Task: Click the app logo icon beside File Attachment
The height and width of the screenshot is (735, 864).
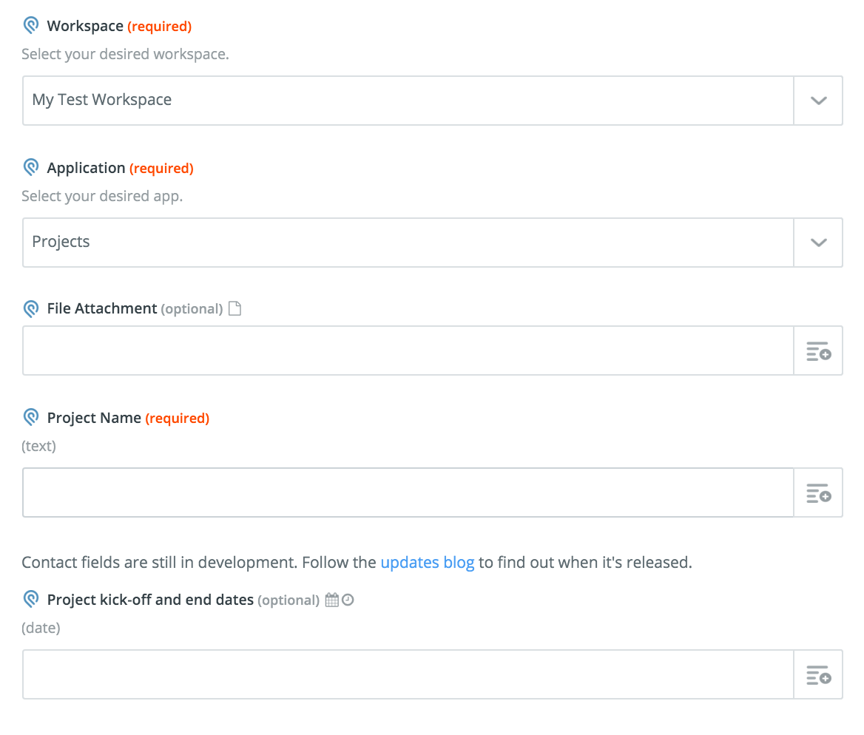Action: [31, 308]
